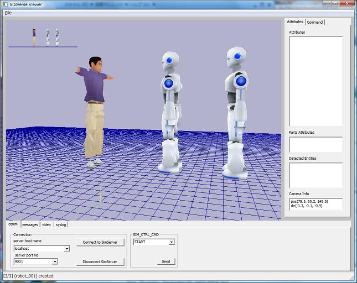Select the comm tab
This screenshot has width=357, height=283.
(x=13, y=224)
